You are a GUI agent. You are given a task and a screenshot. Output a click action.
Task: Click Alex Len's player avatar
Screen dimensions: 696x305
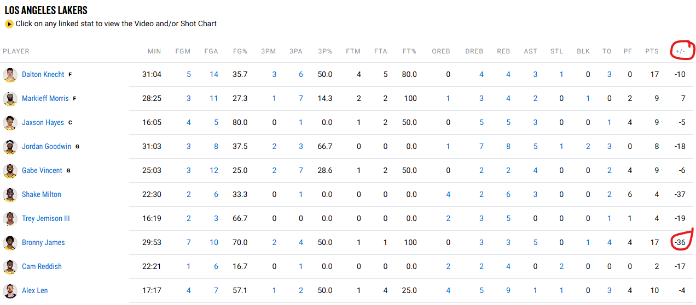[x=10, y=291]
